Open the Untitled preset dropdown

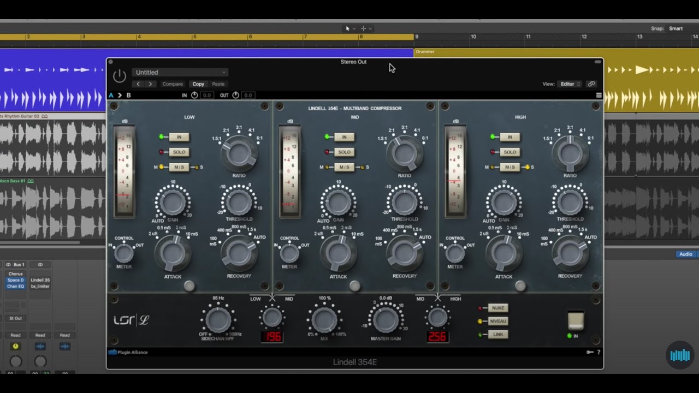180,72
